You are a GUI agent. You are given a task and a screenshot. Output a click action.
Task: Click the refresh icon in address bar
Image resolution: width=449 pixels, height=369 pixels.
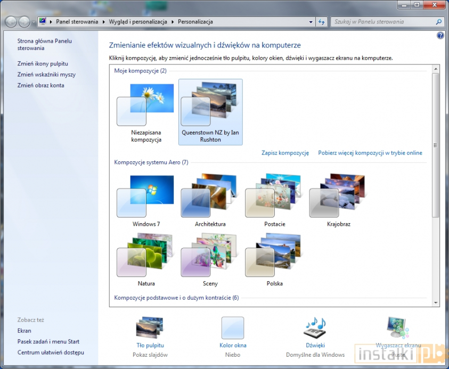coord(322,22)
